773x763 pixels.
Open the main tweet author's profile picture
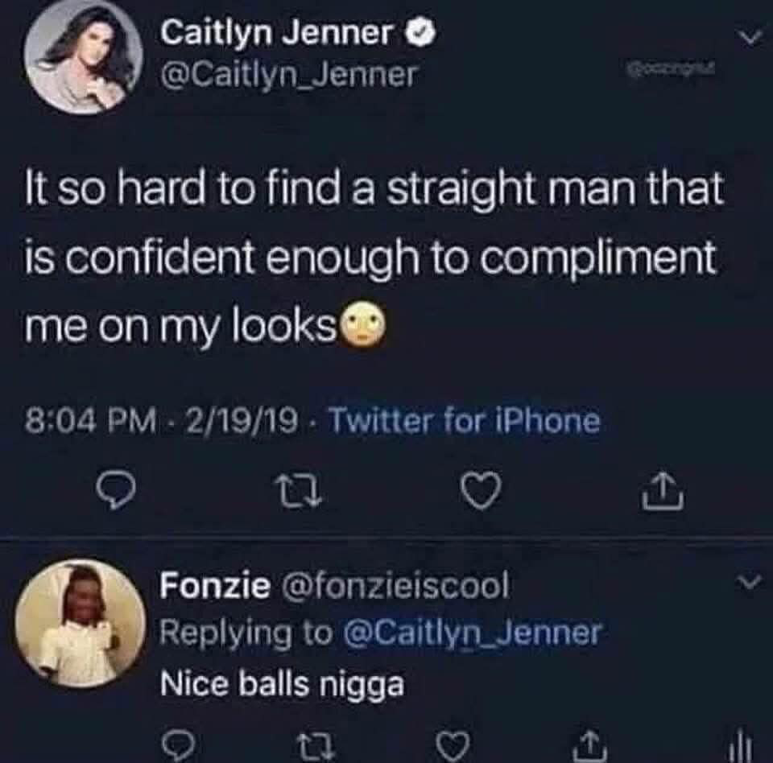(x=83, y=59)
